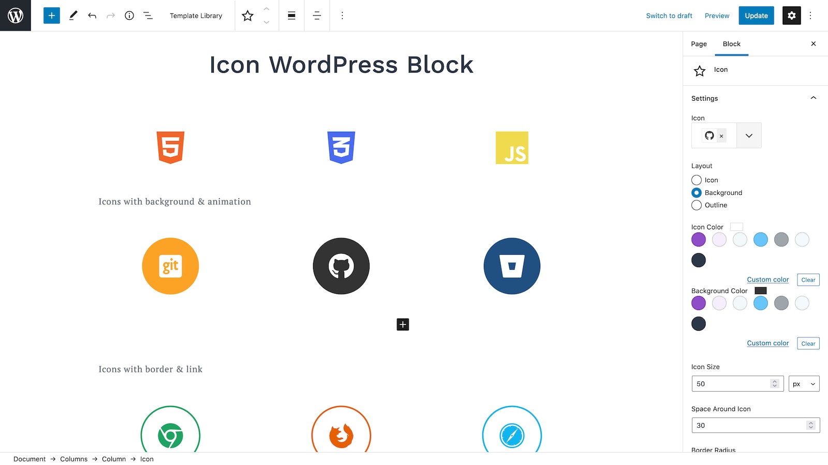
Task: Switch to the Page tab
Action: click(x=699, y=44)
